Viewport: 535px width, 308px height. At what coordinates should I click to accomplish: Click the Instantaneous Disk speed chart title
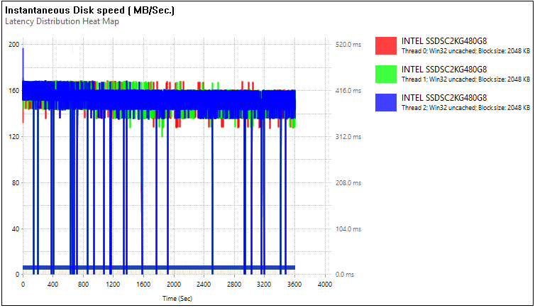coord(89,10)
